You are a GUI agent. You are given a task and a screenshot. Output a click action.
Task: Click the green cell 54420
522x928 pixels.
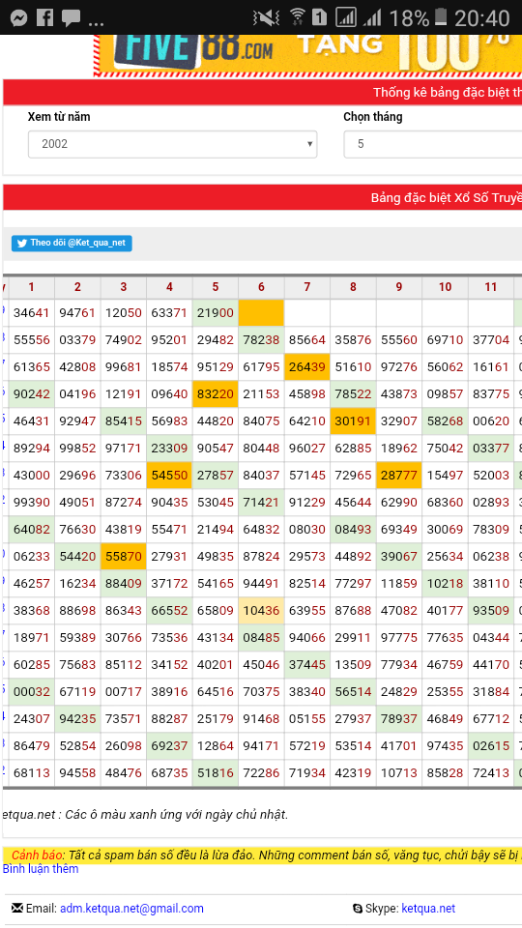(x=77, y=557)
